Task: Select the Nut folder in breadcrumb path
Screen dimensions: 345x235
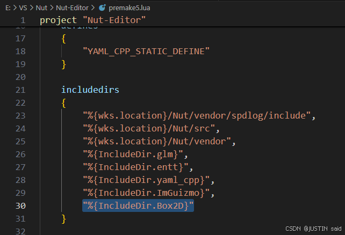Action: (x=41, y=8)
